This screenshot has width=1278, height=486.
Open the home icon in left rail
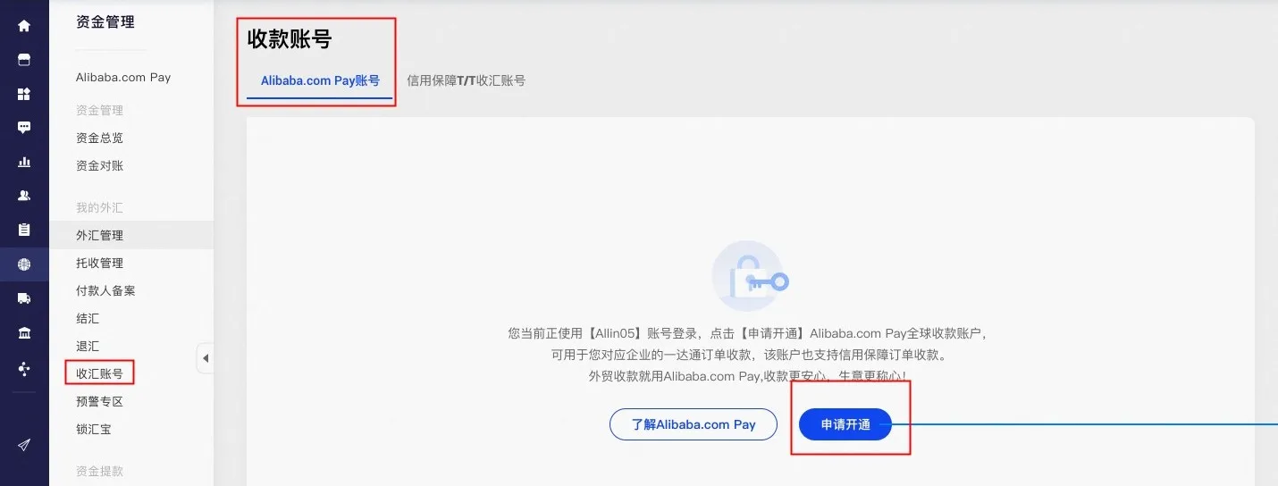click(x=24, y=26)
